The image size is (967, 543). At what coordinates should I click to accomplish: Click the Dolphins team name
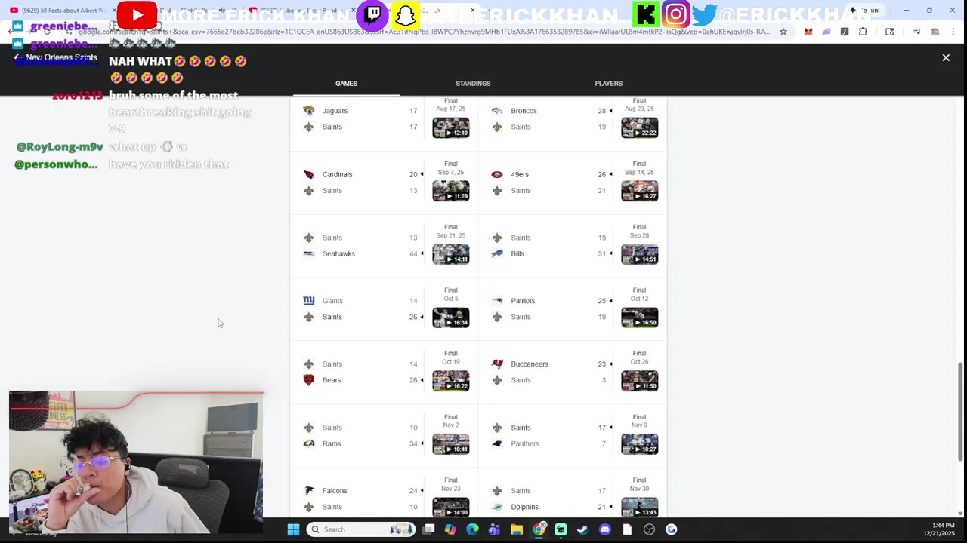[x=524, y=507]
